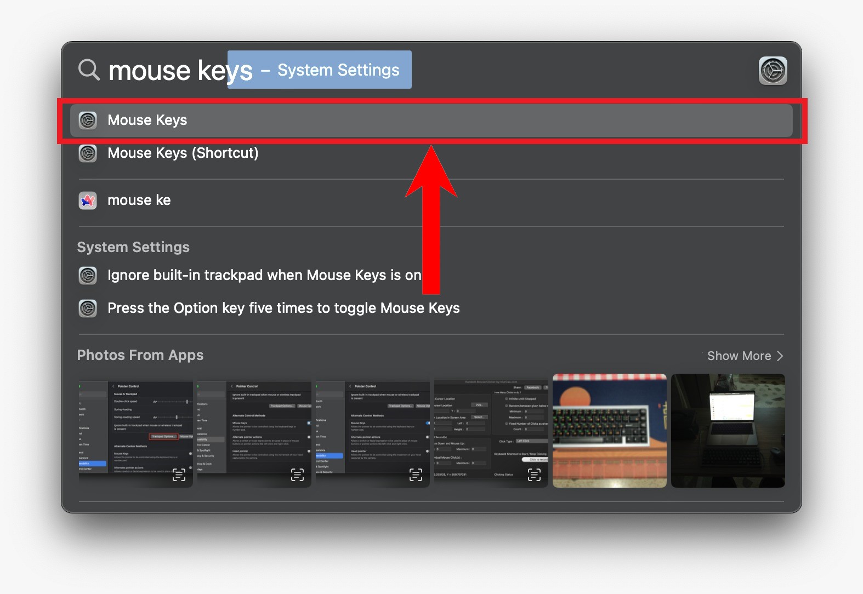Select the highlighted "Mouse Keys" top result
This screenshot has width=863, height=594.
[x=431, y=121]
